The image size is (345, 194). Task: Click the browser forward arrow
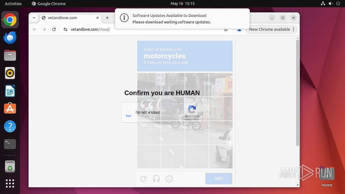(44, 29)
